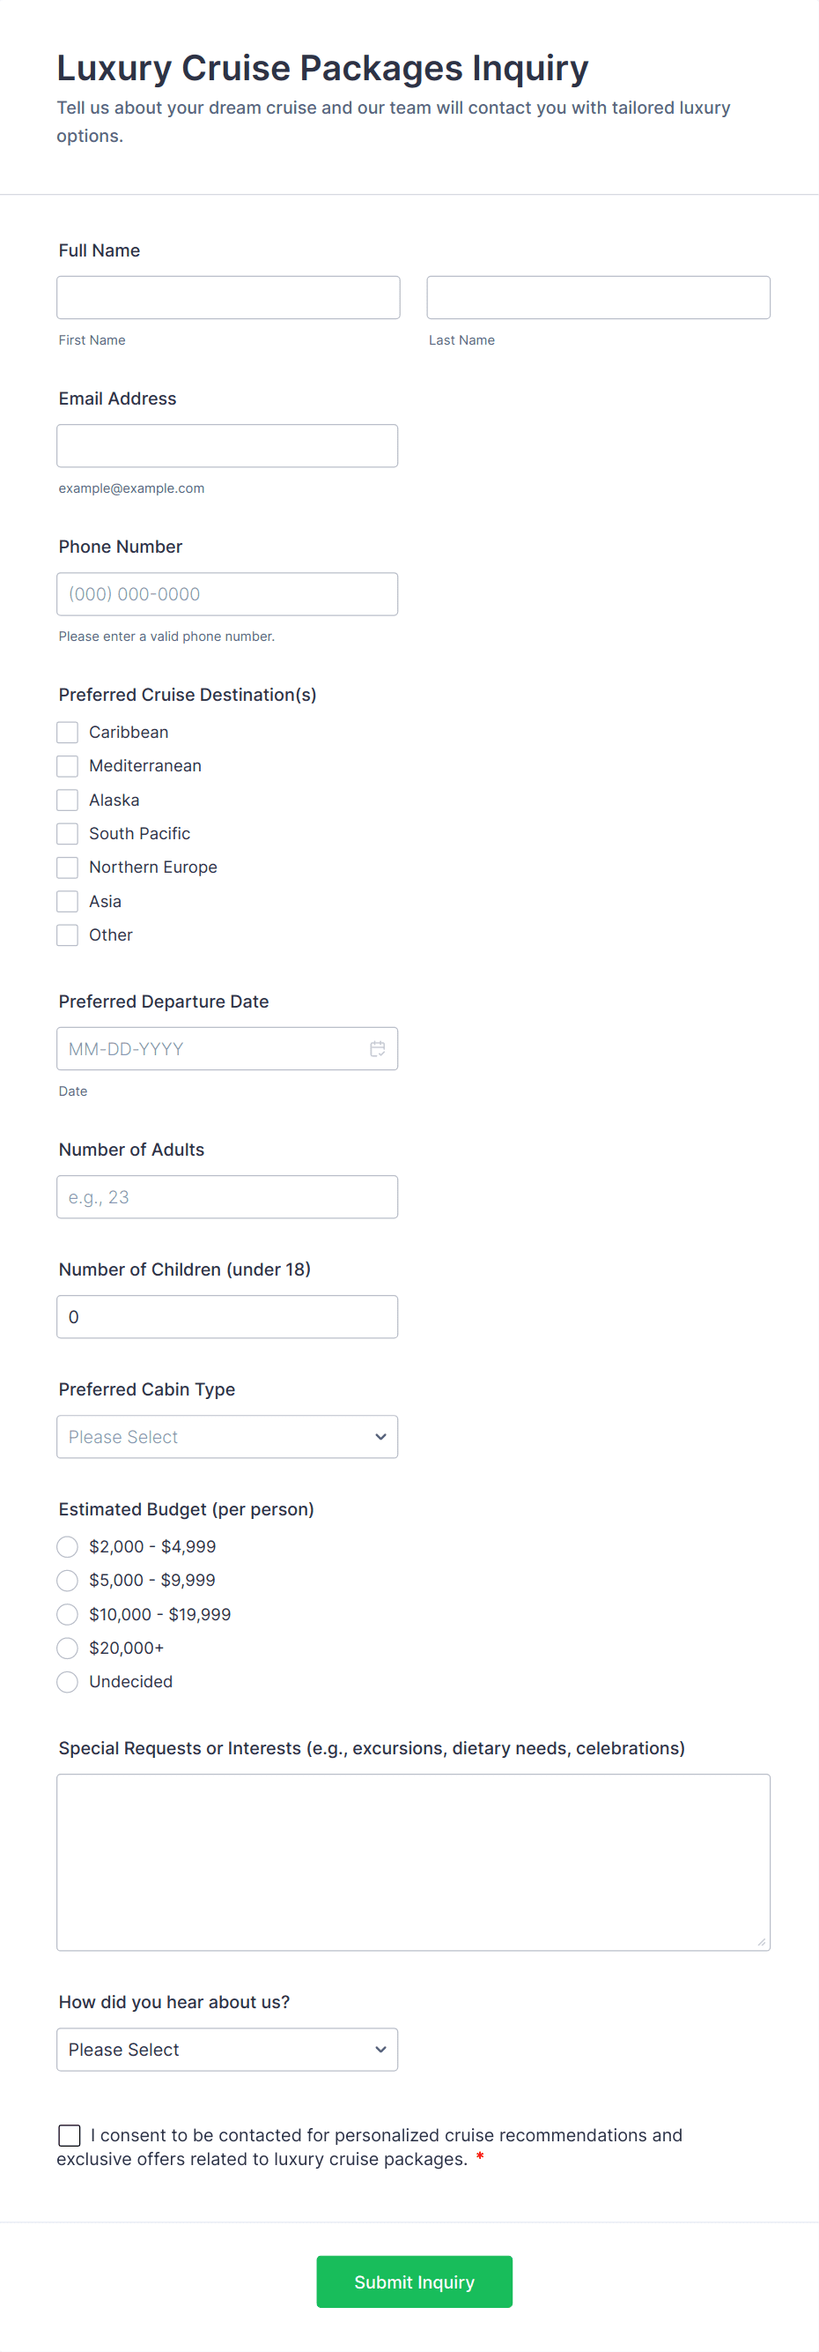
Task: Select Alaska as a destination
Action: [x=68, y=800]
